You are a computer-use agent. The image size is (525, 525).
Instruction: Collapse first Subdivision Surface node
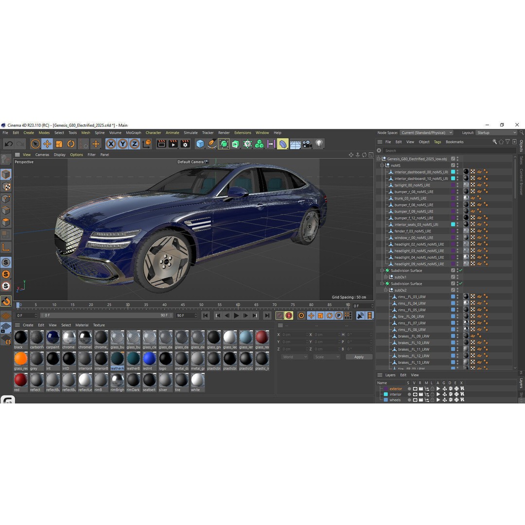(x=382, y=270)
